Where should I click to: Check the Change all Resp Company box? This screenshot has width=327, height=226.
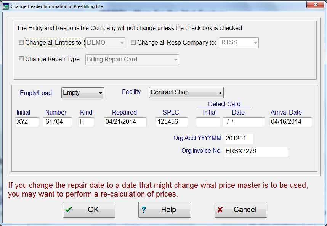point(133,43)
